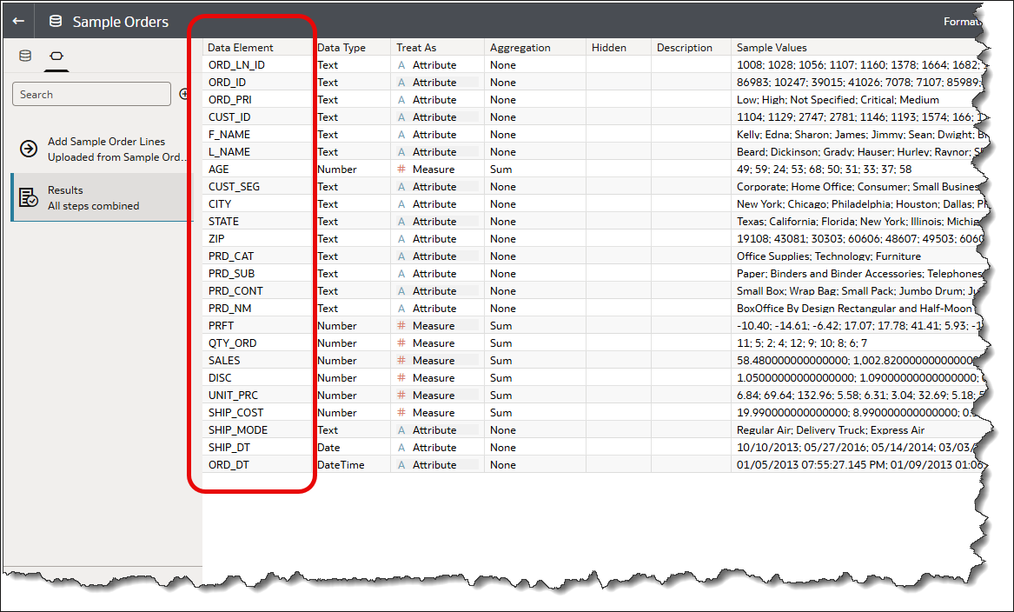
Task: Click the back arrow to exit the dataset editor
Action: [x=17, y=21]
